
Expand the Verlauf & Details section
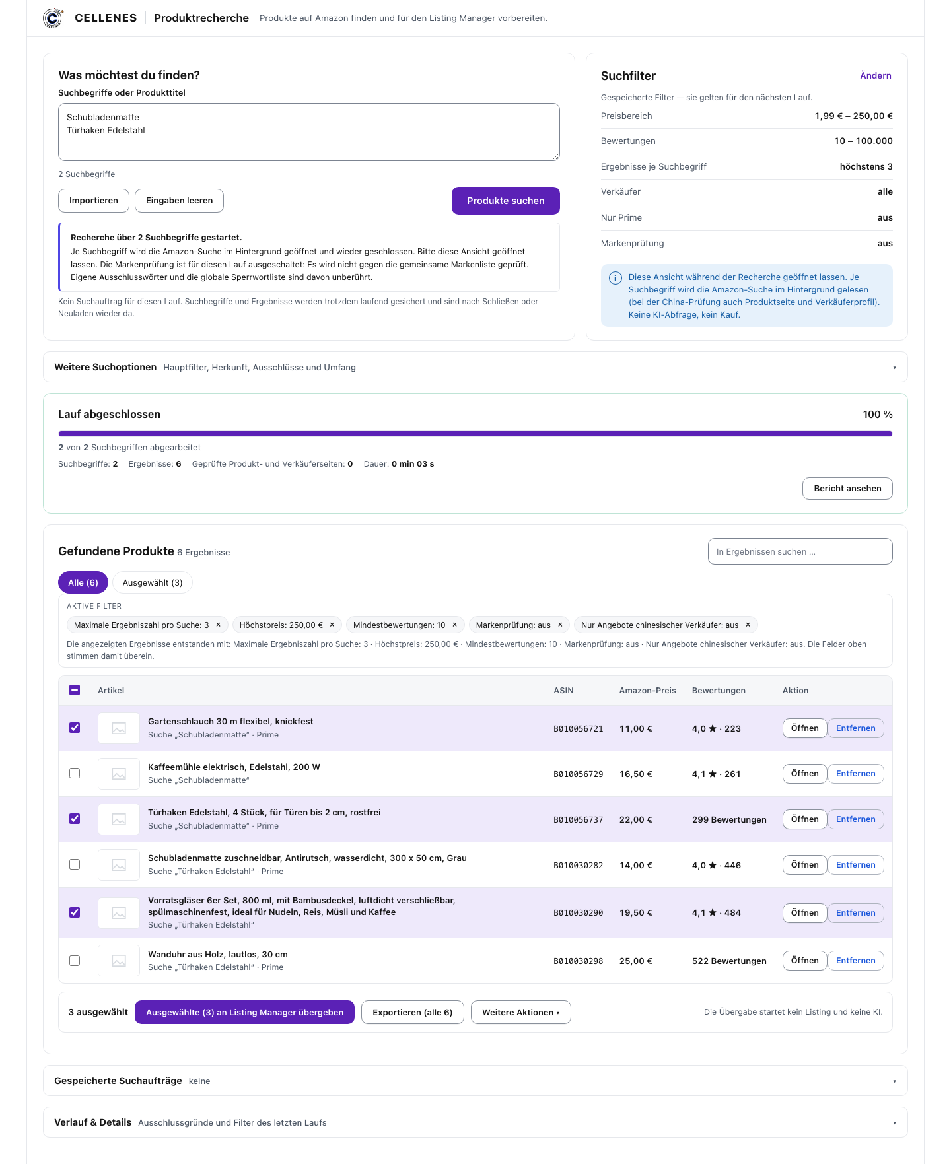[475, 1122]
